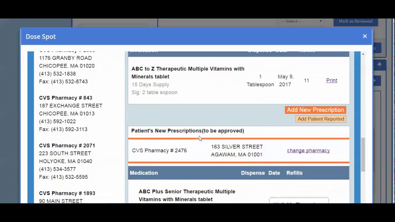Close the Dose Spot dialog
Viewport: 395px width, 222px height.
click(x=365, y=36)
